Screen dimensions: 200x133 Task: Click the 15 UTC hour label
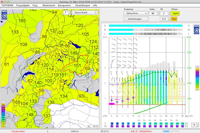pos(166,116)
